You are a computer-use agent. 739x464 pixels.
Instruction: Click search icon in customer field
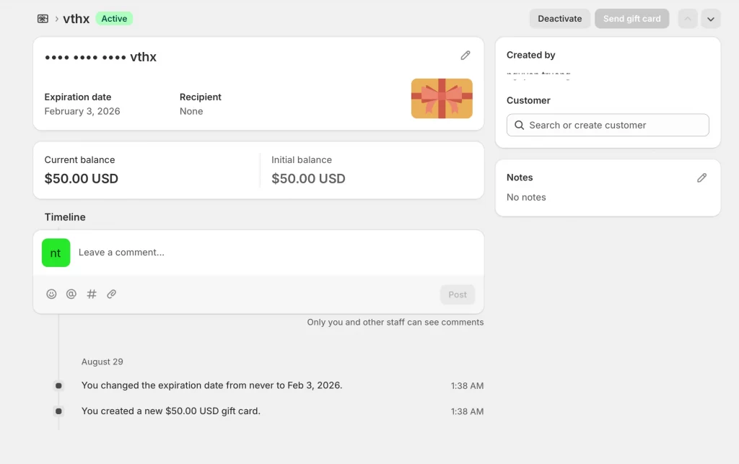point(520,125)
